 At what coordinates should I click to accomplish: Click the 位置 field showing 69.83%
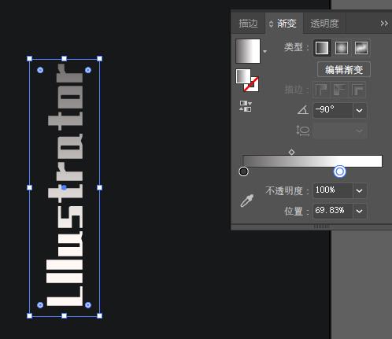click(333, 211)
